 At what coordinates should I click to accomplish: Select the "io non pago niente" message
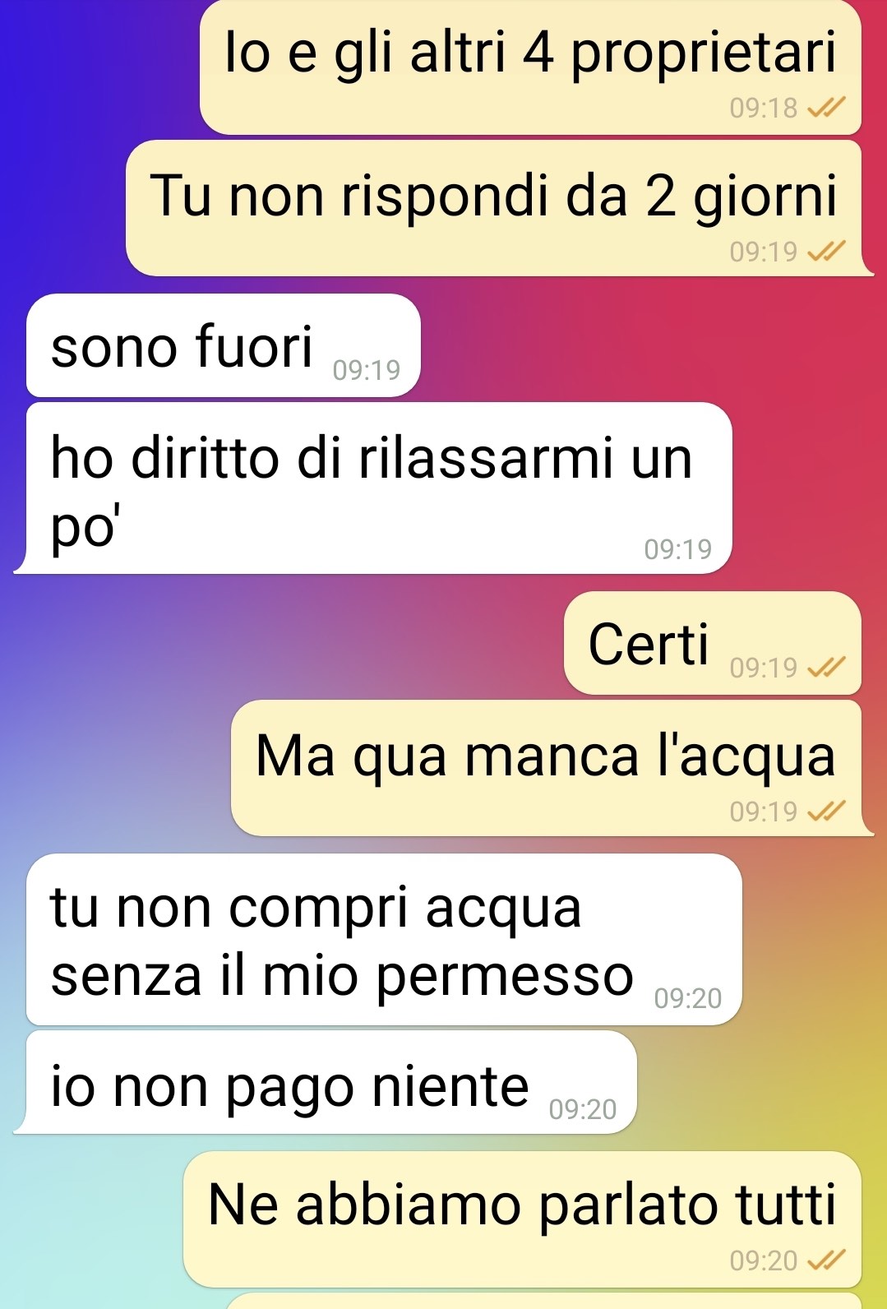326,1083
